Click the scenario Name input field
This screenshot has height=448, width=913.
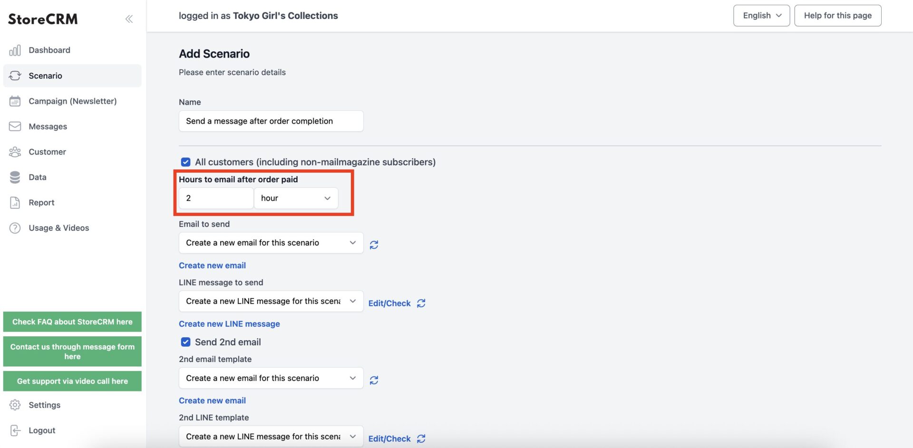pyautogui.click(x=271, y=121)
